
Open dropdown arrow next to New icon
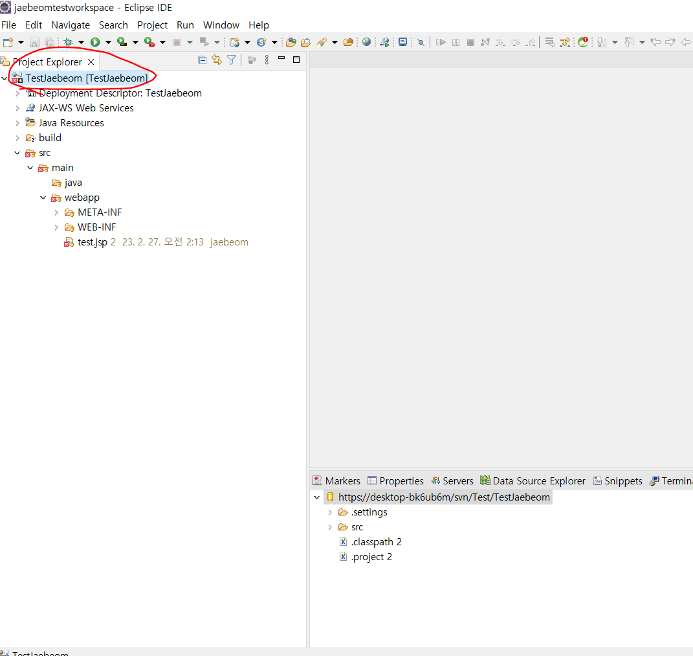pyautogui.click(x=21, y=43)
